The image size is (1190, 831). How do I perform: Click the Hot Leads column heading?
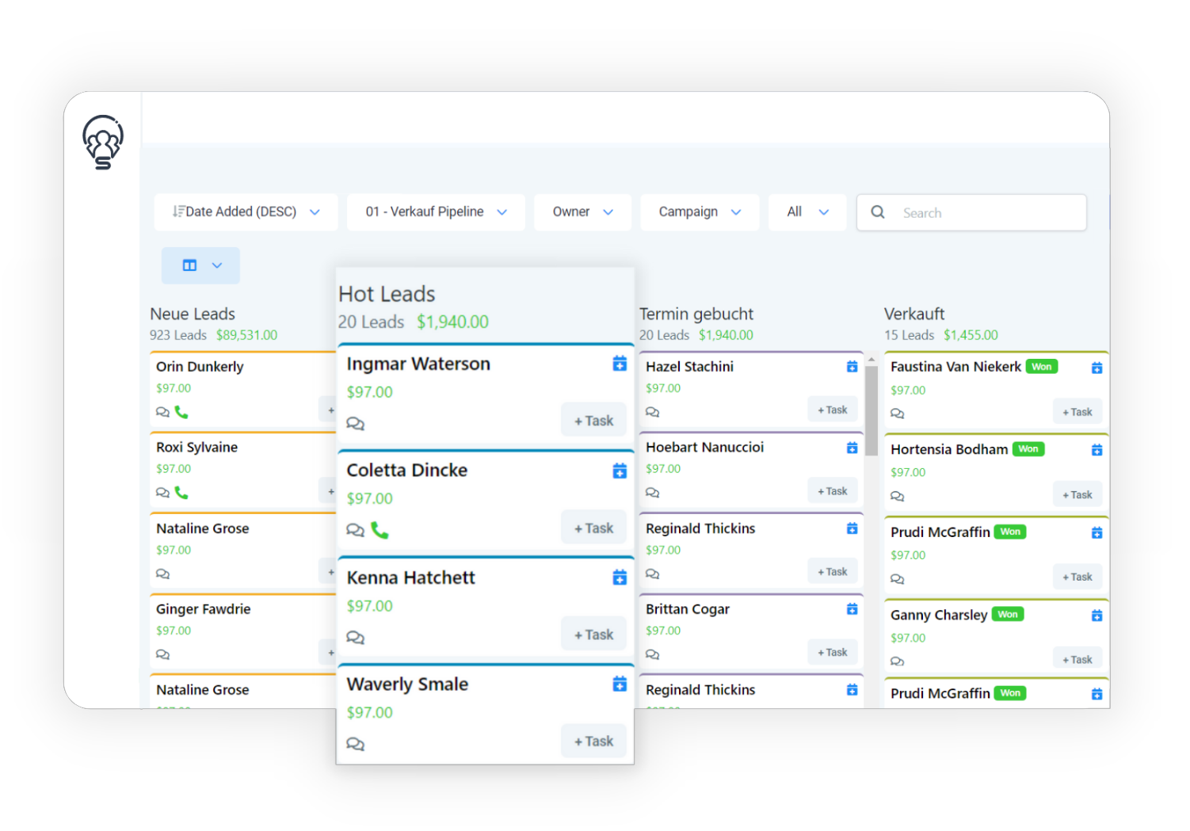coord(387,294)
